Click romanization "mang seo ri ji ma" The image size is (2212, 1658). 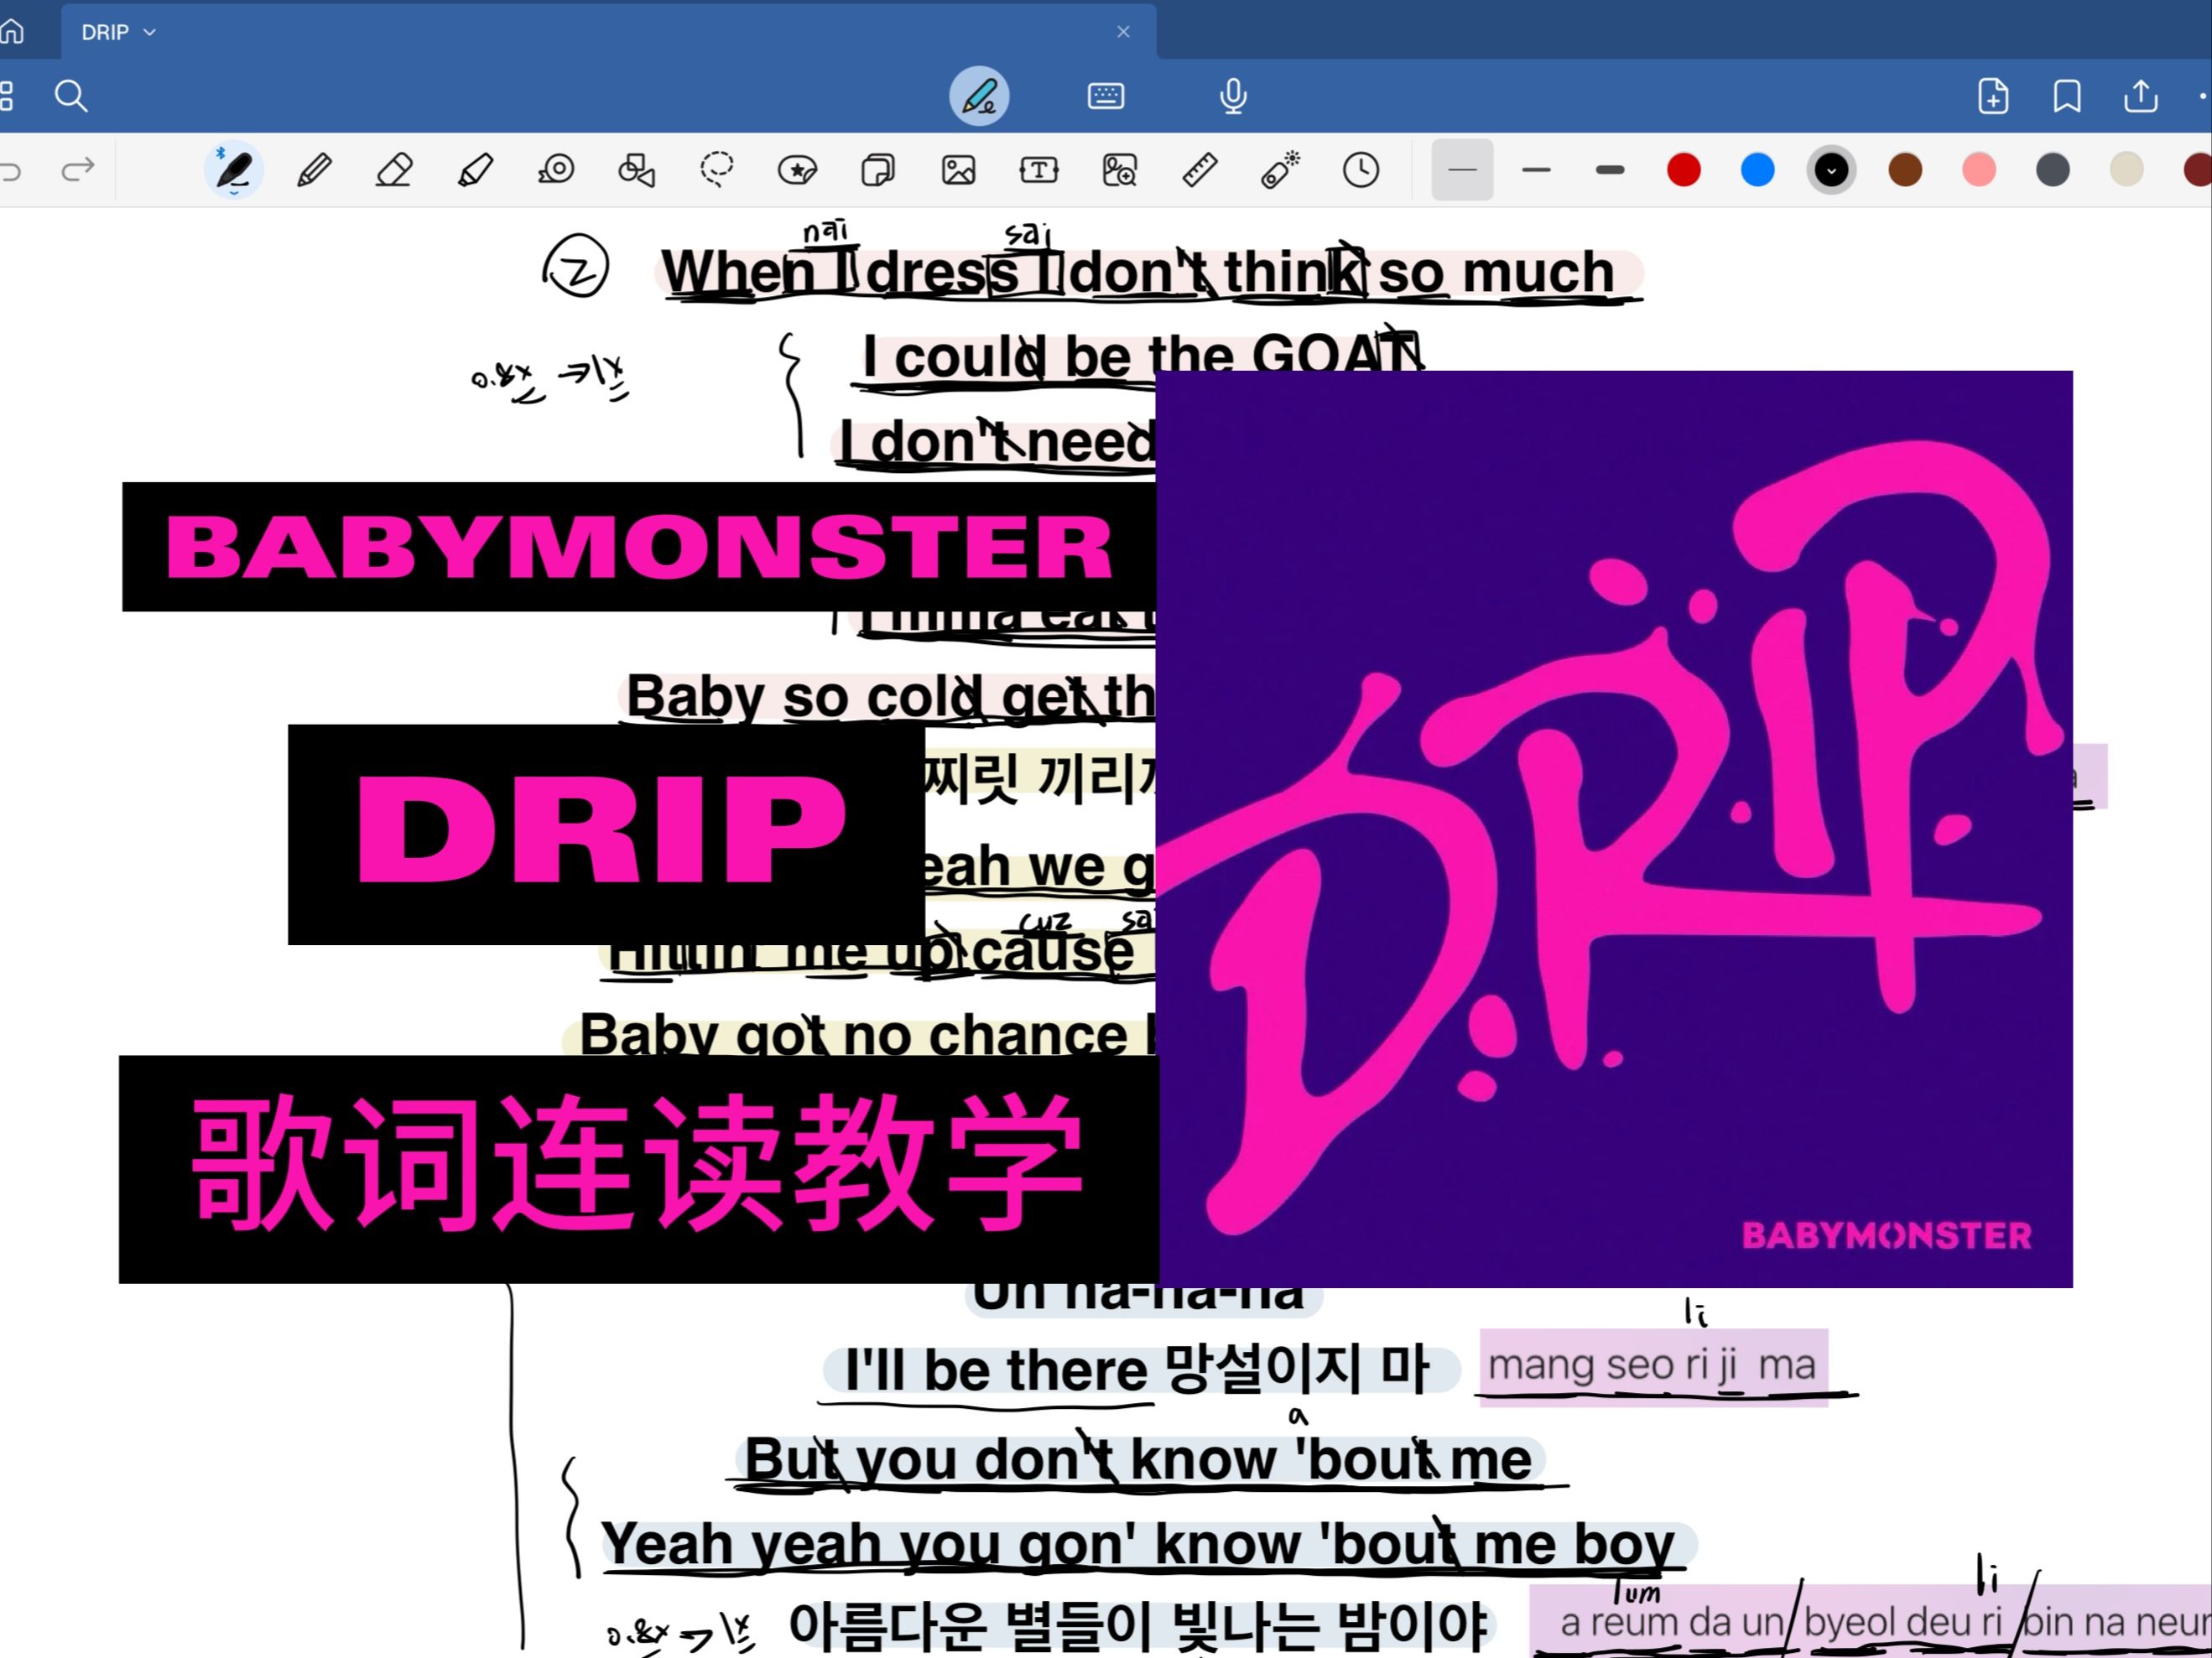[x=1652, y=1365]
